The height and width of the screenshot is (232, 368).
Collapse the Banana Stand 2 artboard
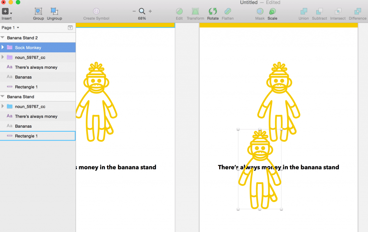click(3, 38)
